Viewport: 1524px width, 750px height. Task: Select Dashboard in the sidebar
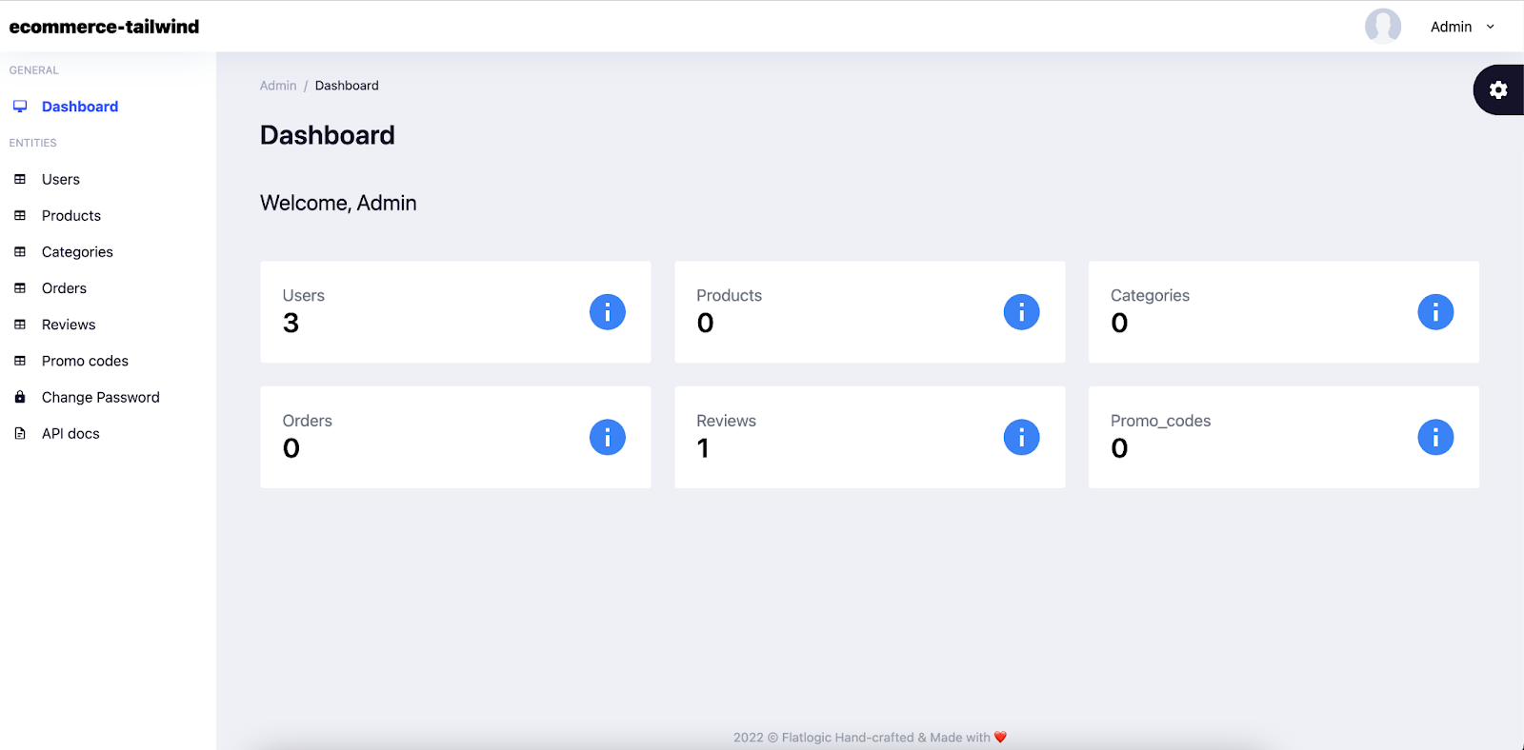(x=80, y=107)
